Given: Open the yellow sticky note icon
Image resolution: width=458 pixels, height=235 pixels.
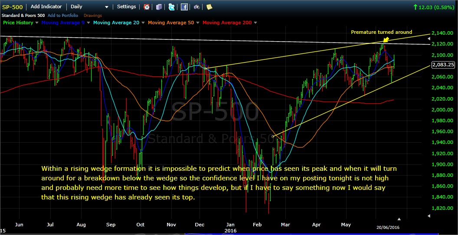Looking at the screenshot, I should pyautogui.click(x=209, y=7).
